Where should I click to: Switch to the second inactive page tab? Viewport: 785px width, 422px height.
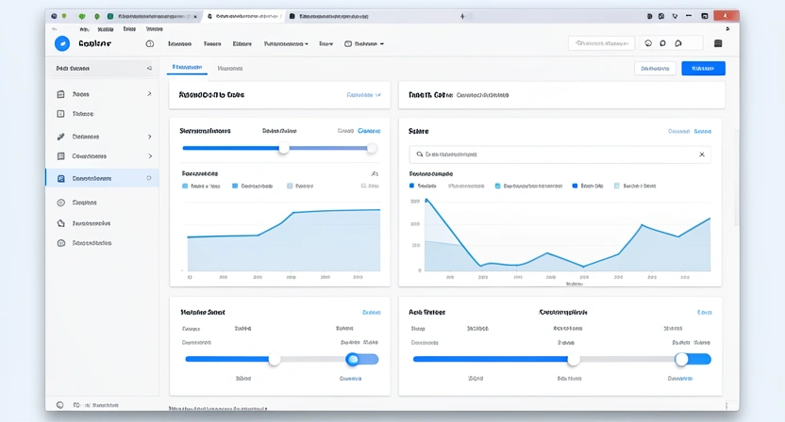coord(230,69)
